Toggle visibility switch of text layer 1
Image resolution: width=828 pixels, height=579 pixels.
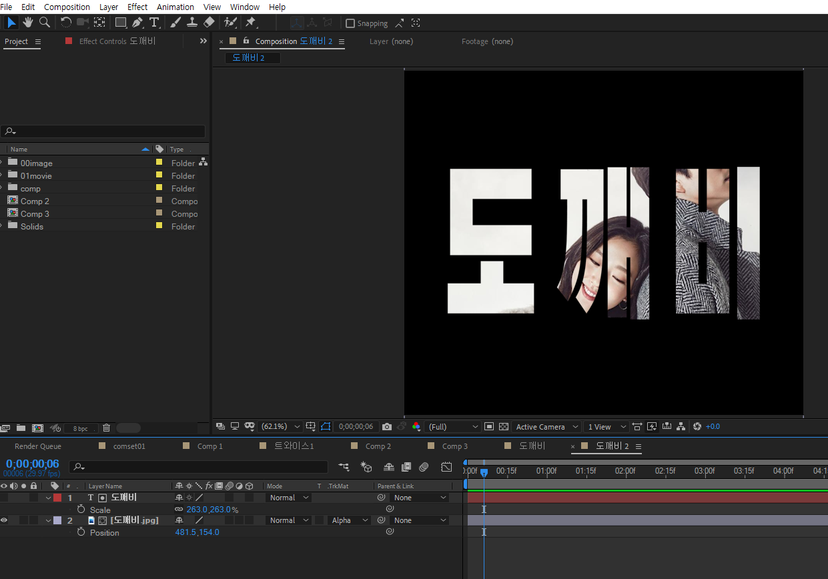[4, 498]
